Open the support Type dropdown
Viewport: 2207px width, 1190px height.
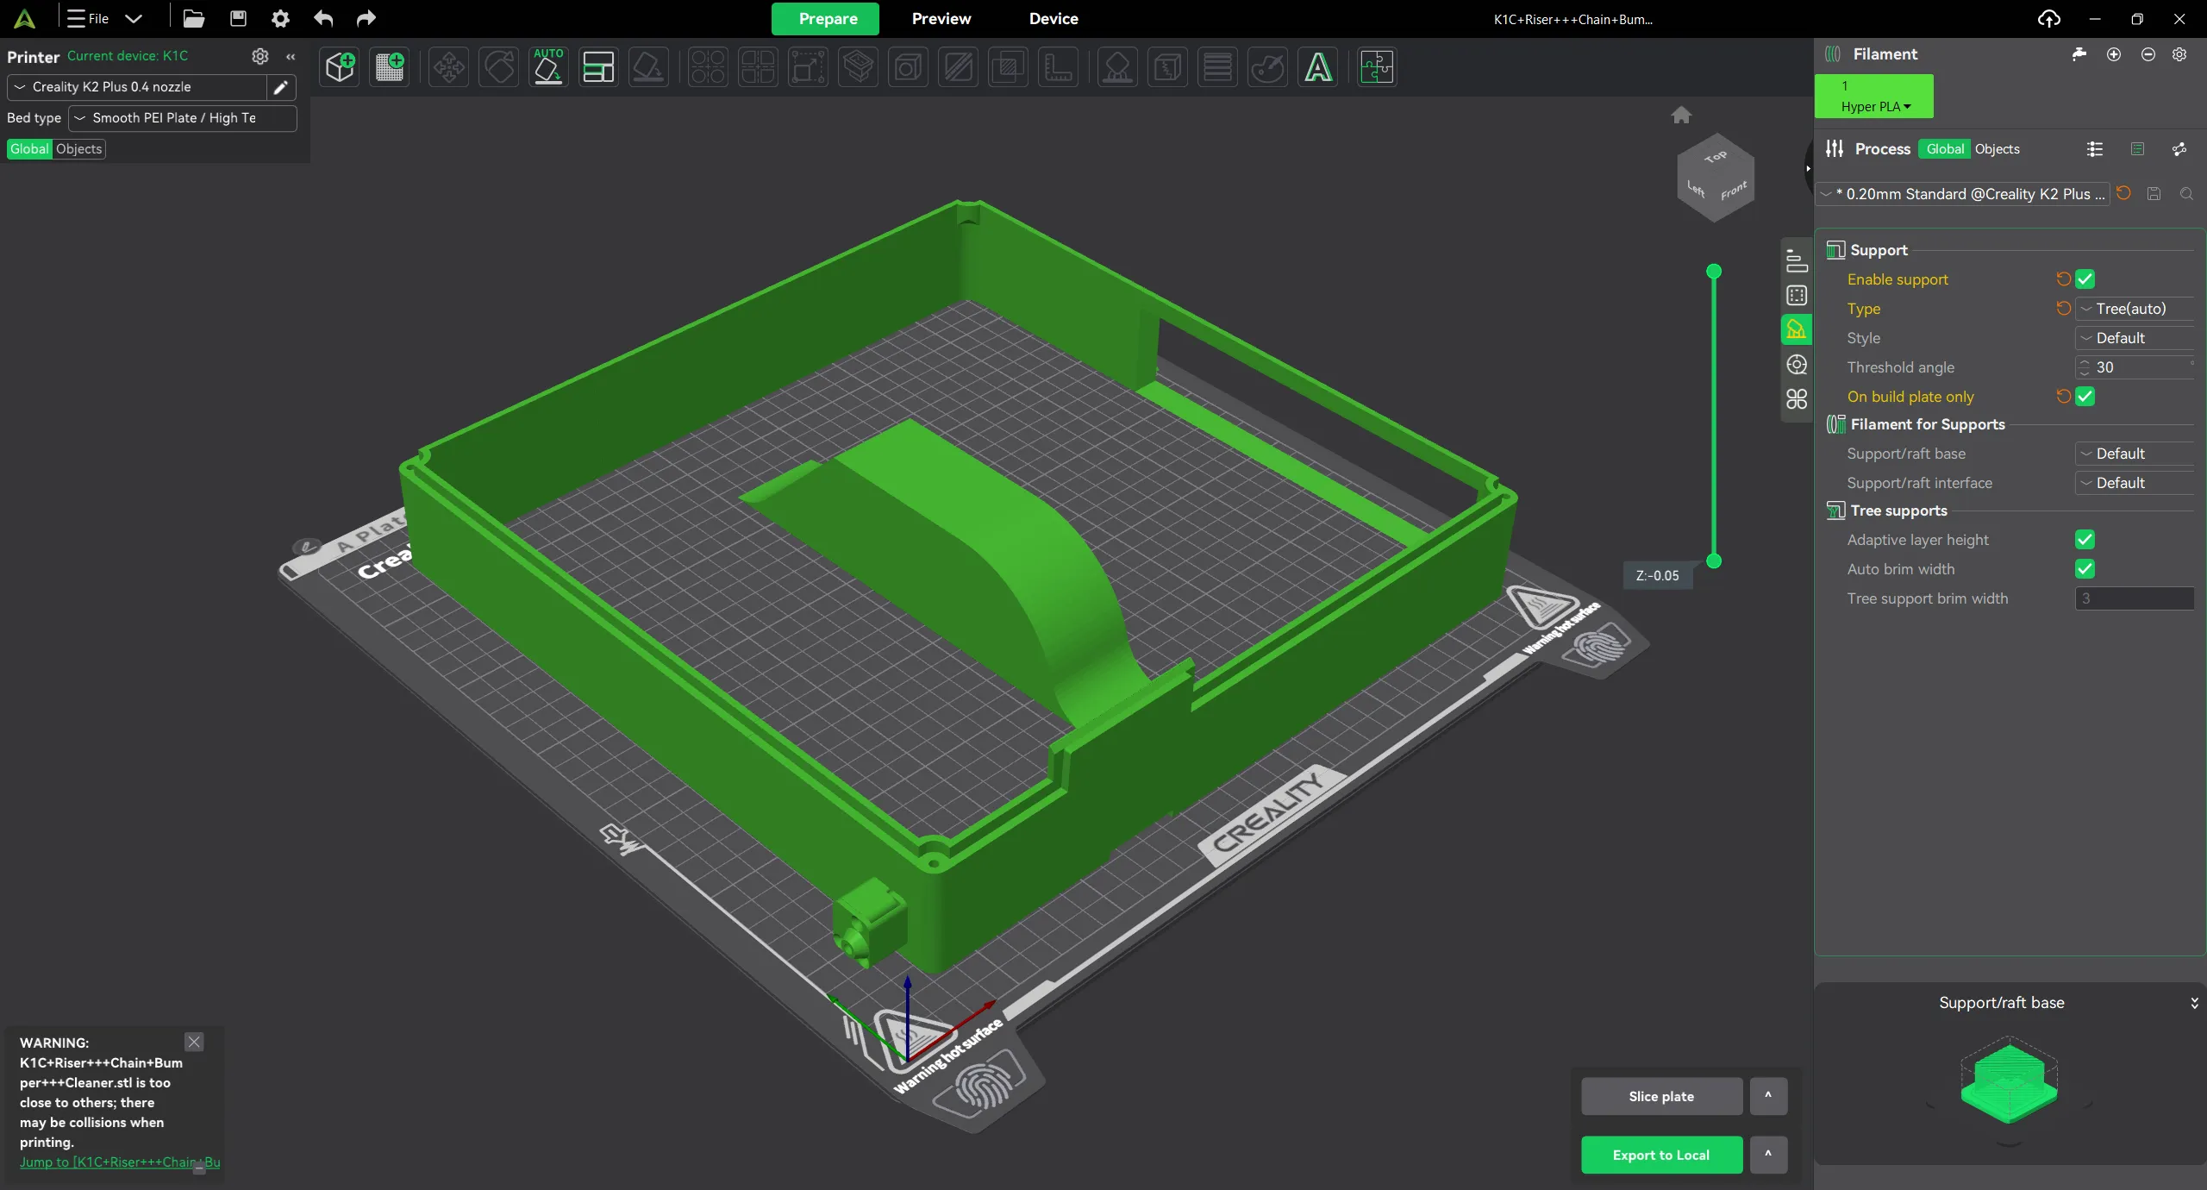[2135, 309]
